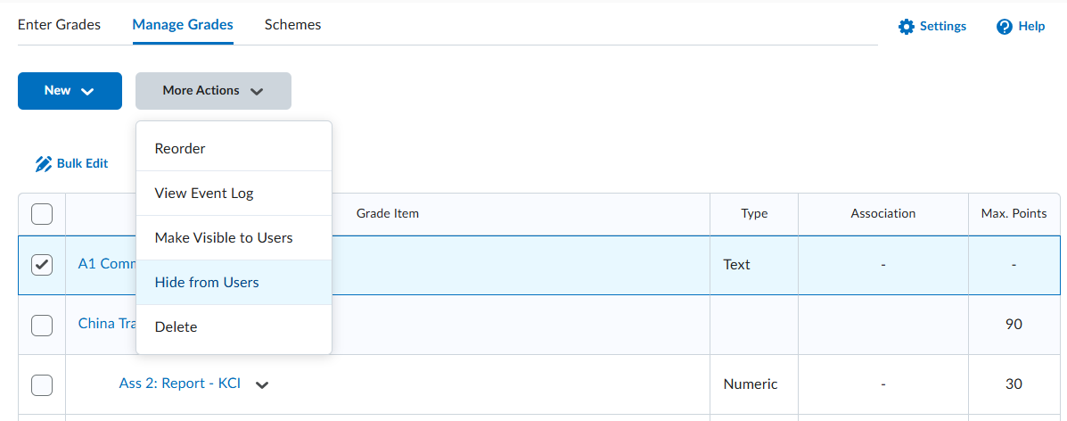Image resolution: width=1067 pixels, height=421 pixels.
Task: Uncheck the A1 Comments row checkbox
Action: (x=42, y=265)
